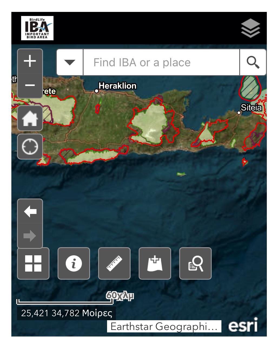Zoom in with the plus button
Image resolution: width=279 pixels, height=337 pixels.
pyautogui.click(x=30, y=61)
